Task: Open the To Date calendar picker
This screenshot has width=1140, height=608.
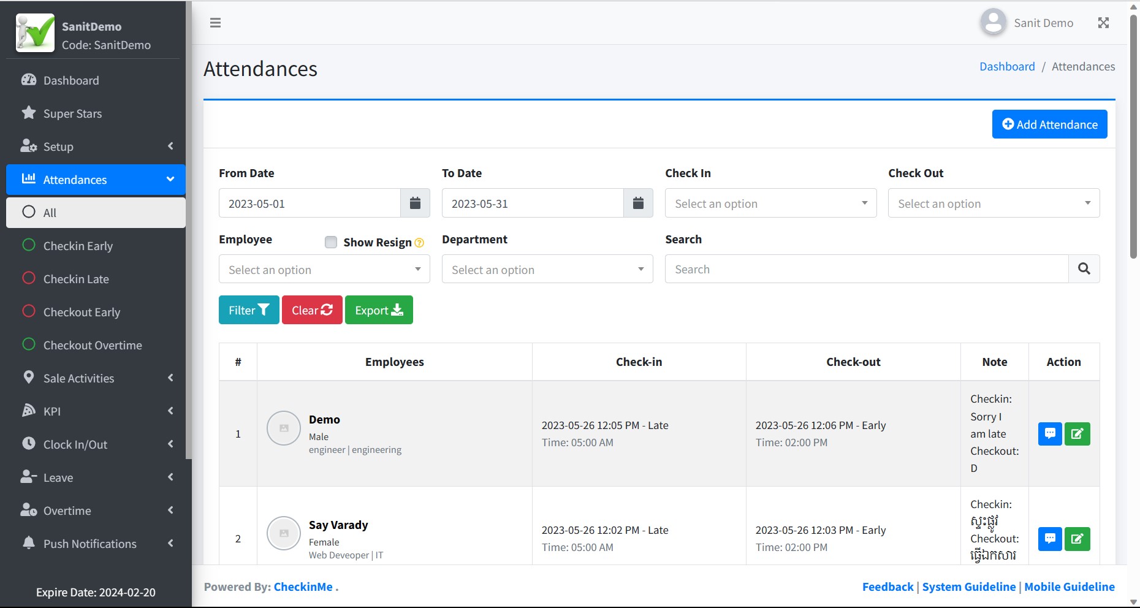Action: (x=638, y=203)
